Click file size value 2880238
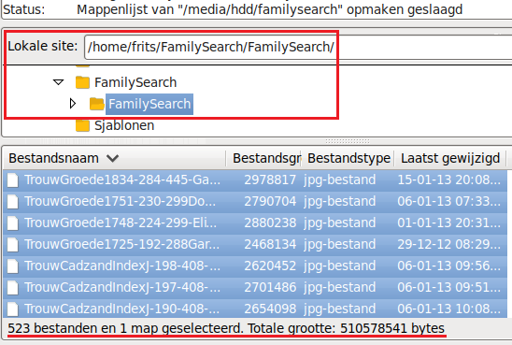This screenshot has height=345, width=512. point(270,223)
